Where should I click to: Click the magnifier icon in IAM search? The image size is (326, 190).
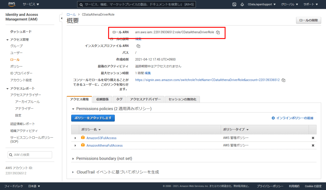11,155
